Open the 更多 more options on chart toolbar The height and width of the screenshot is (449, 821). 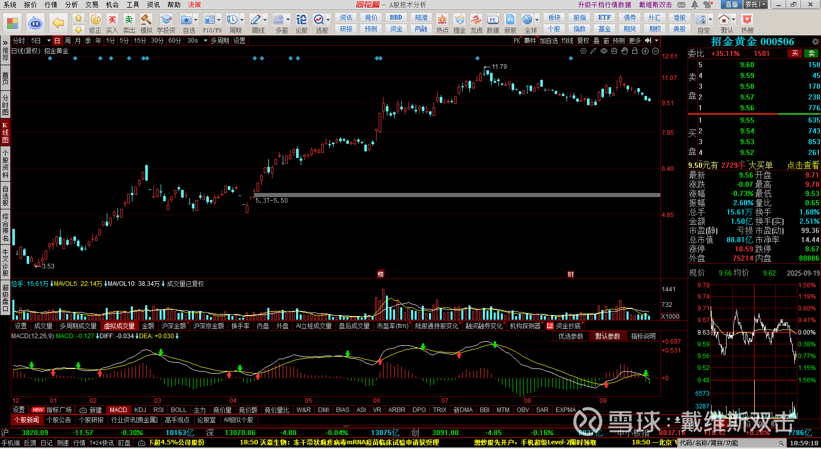click(x=635, y=41)
